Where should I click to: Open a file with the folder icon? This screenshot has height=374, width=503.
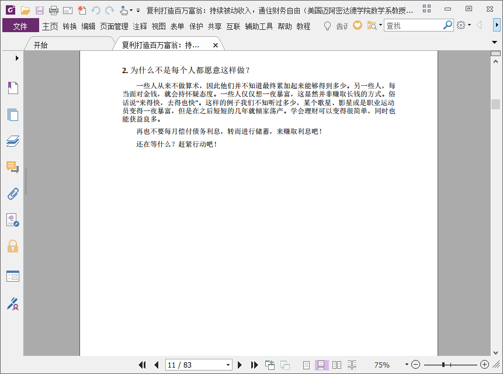pos(25,11)
